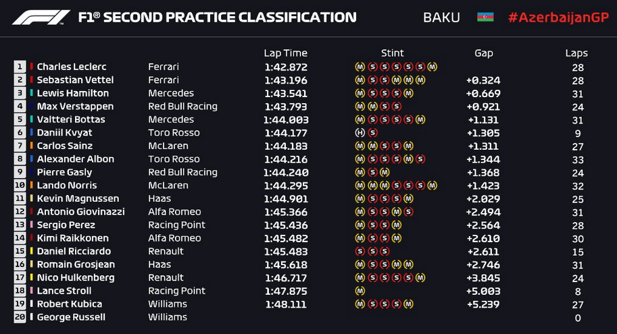The height and width of the screenshot is (334, 617).
Task: Click driver name Max Verstappen
Action: [75, 107]
